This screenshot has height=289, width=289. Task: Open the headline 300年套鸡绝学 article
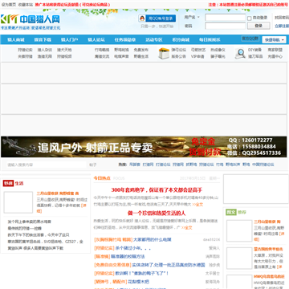tap(157, 190)
